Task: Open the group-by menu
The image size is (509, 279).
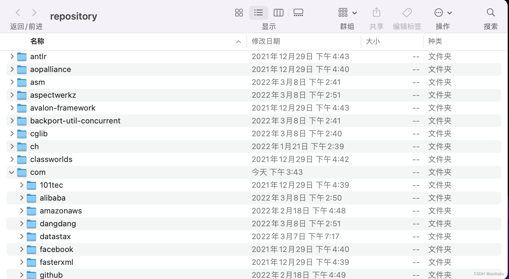Action: pos(347,13)
